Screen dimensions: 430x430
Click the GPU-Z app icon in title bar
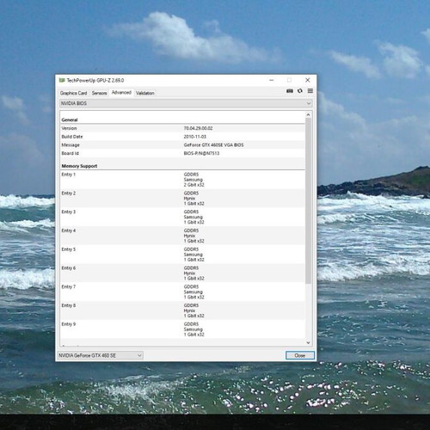point(62,80)
